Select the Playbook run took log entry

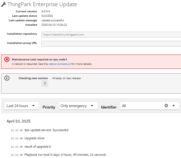(x=65, y=155)
